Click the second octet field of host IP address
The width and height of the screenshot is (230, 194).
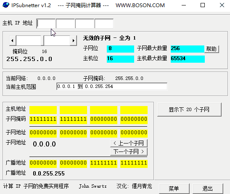click(x=66, y=24)
